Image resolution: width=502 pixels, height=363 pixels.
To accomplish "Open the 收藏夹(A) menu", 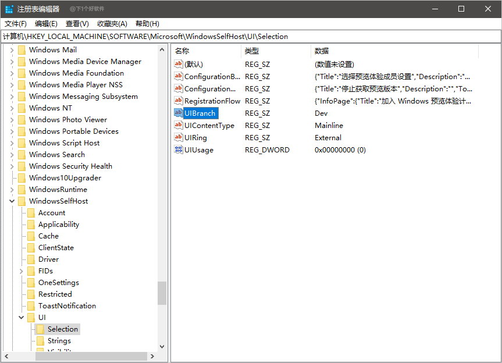I will [x=112, y=24].
